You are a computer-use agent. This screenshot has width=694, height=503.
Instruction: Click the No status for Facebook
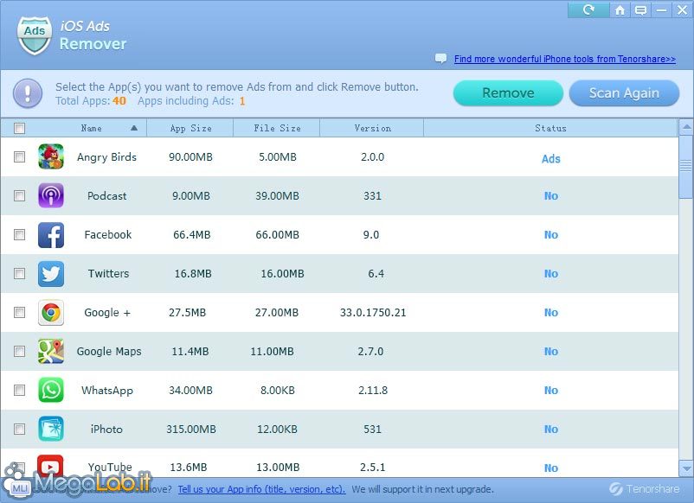point(551,235)
